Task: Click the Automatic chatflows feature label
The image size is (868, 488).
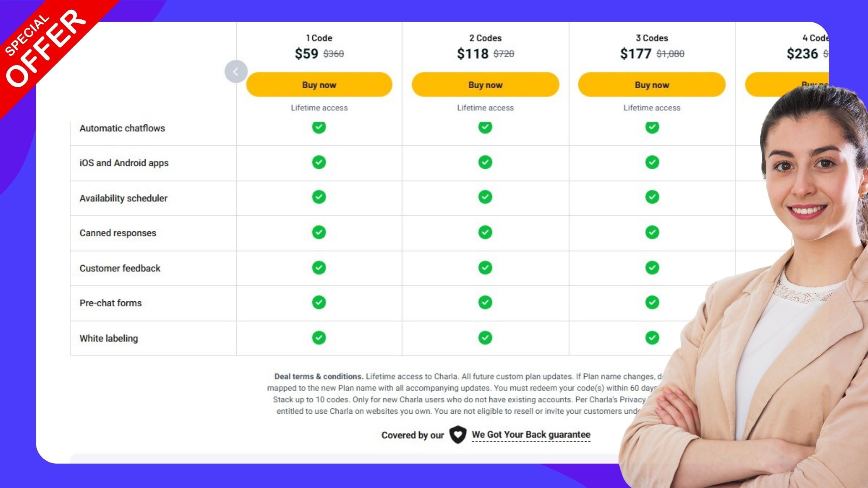Action: click(x=122, y=128)
